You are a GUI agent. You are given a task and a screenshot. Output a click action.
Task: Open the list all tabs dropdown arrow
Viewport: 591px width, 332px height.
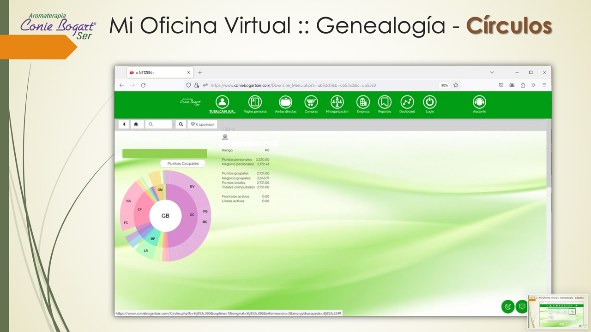tap(492, 72)
